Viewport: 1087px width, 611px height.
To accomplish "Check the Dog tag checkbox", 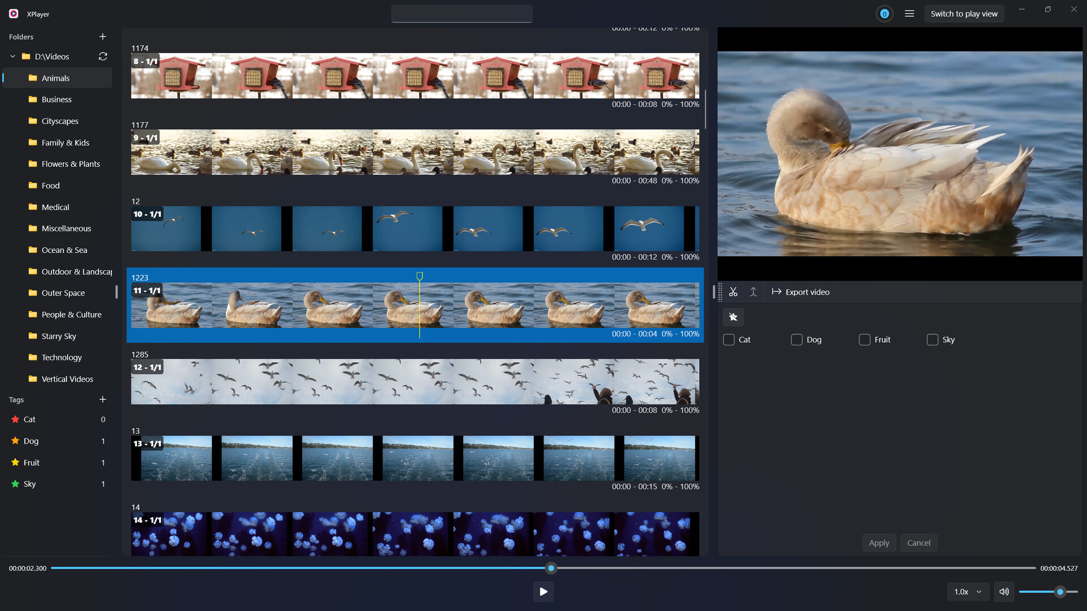I will tap(797, 339).
